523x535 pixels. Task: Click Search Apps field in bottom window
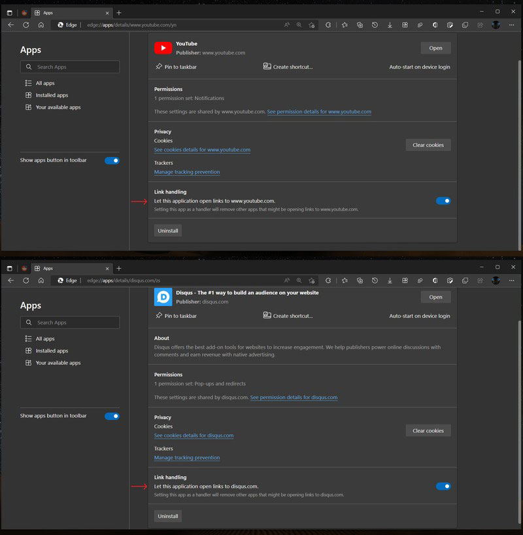(70, 322)
